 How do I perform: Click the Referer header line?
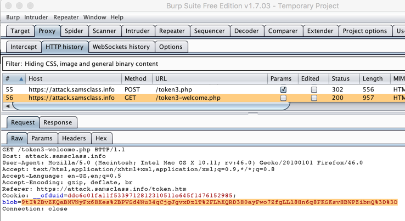(94, 189)
